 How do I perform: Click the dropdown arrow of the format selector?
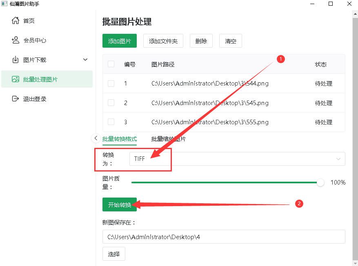(338, 159)
